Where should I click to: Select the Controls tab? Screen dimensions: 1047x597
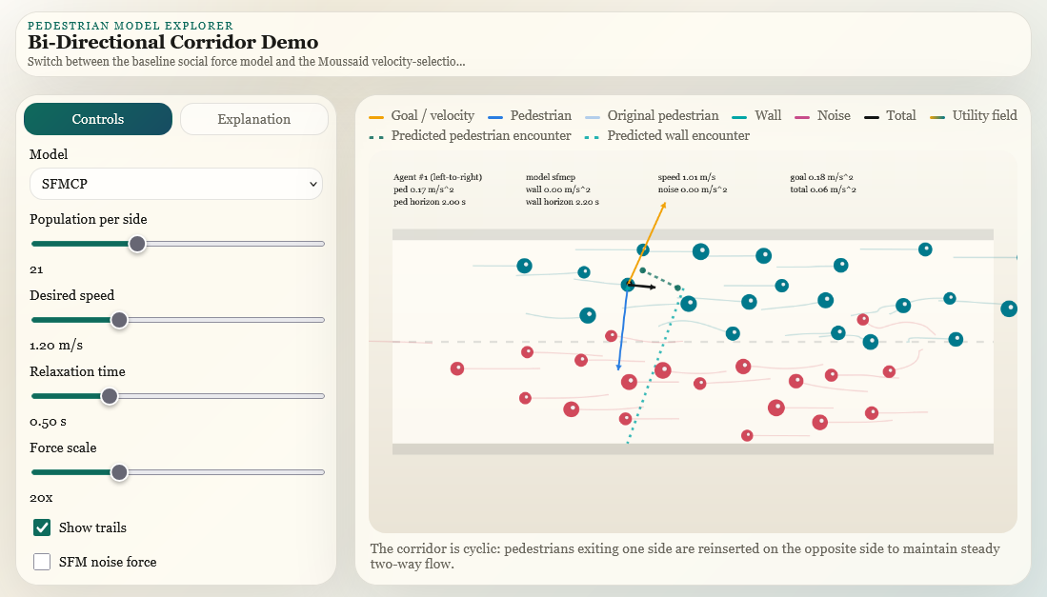[x=97, y=119]
